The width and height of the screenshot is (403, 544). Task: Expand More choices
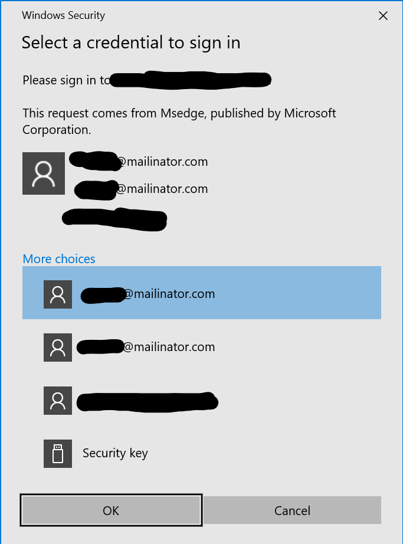click(x=58, y=258)
